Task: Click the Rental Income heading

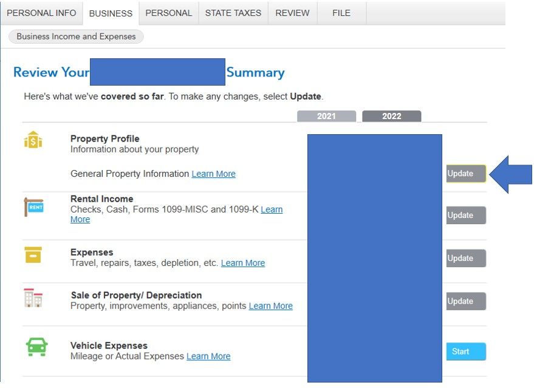Action: pyautogui.click(x=102, y=199)
